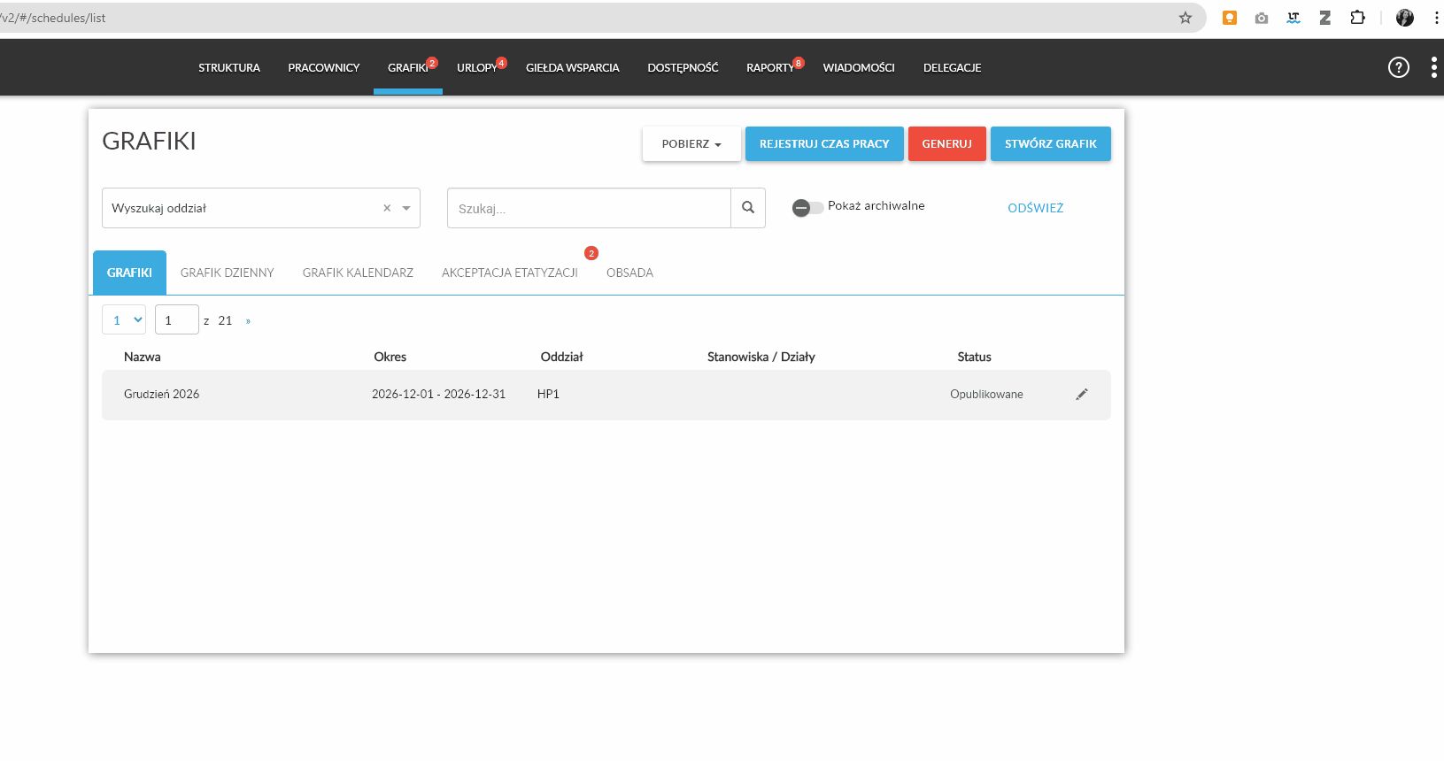The height and width of the screenshot is (761, 1444).
Task: Switch to the GRAFIK KALENDARZ tab
Action: click(x=358, y=273)
